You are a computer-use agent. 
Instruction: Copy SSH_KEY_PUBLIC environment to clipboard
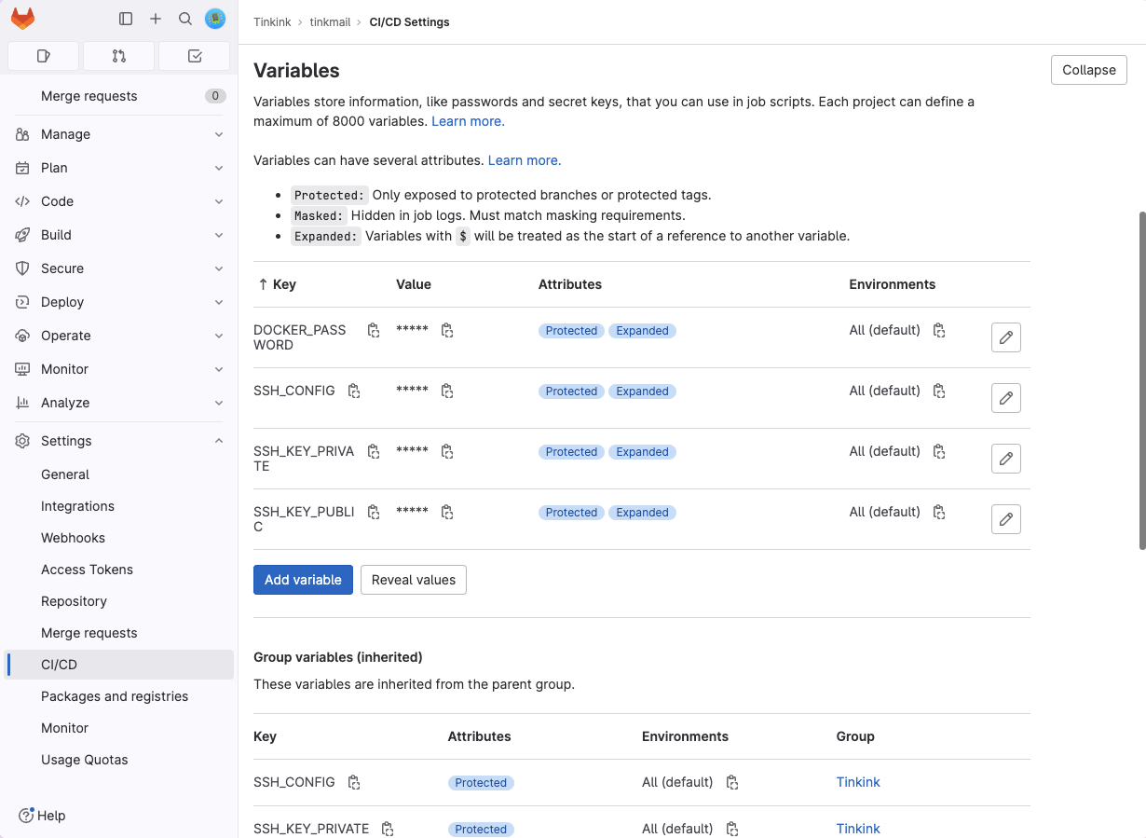939,512
